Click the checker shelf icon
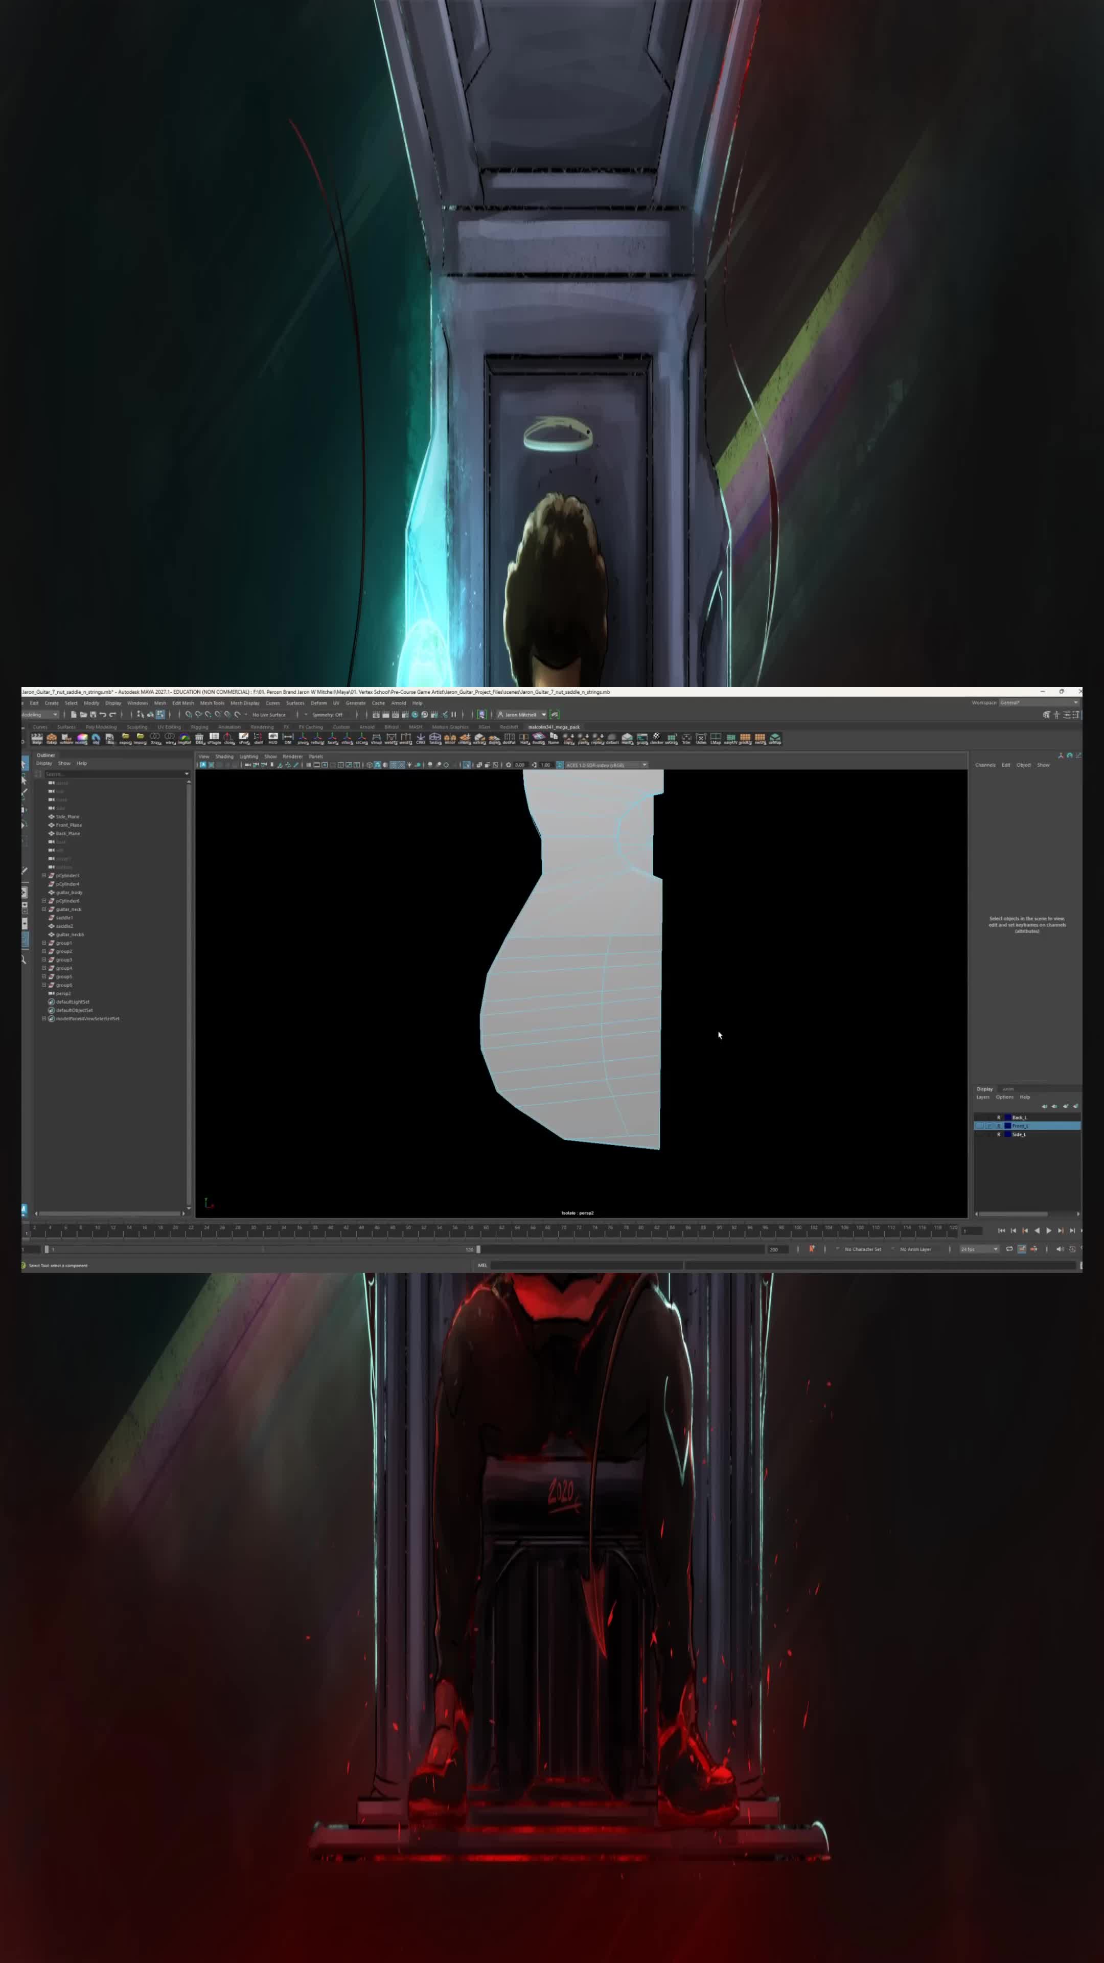This screenshot has width=1104, height=1963. tap(656, 738)
